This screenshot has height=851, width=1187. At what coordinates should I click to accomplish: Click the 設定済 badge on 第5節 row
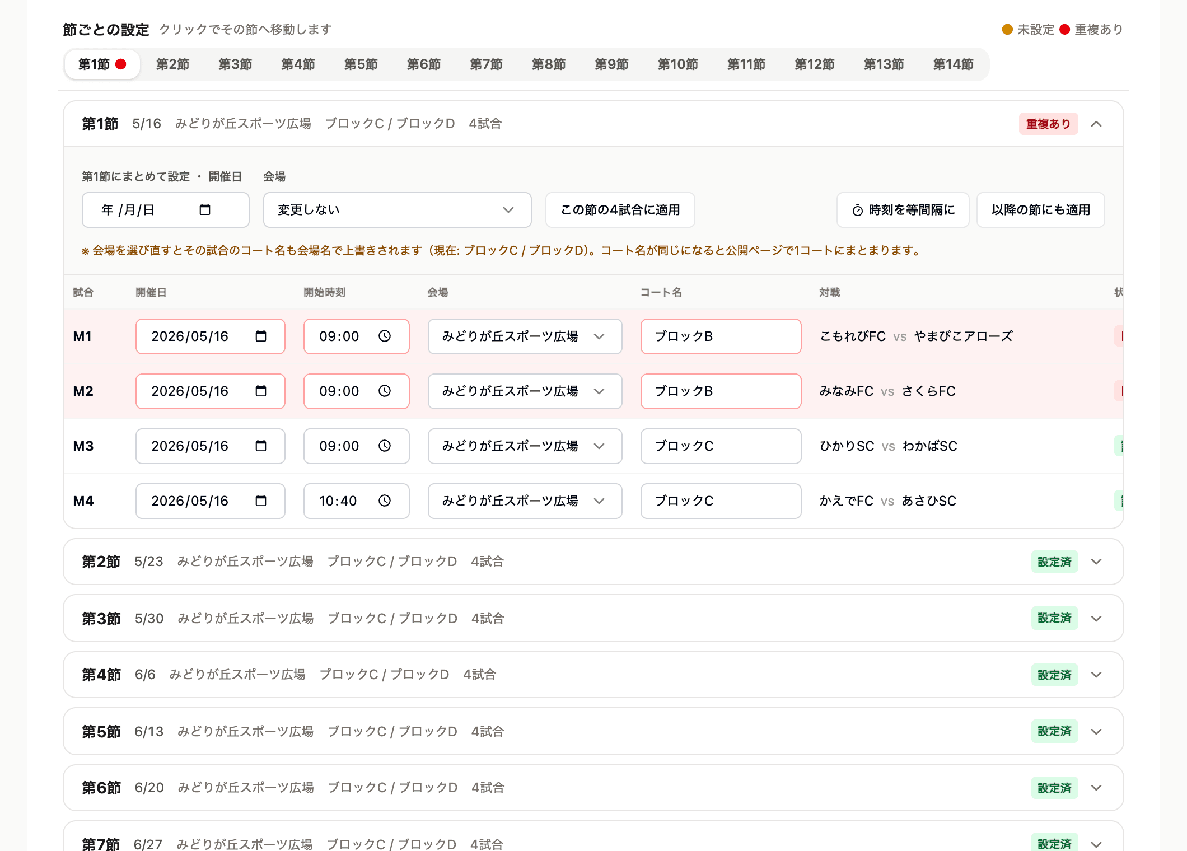coord(1054,731)
